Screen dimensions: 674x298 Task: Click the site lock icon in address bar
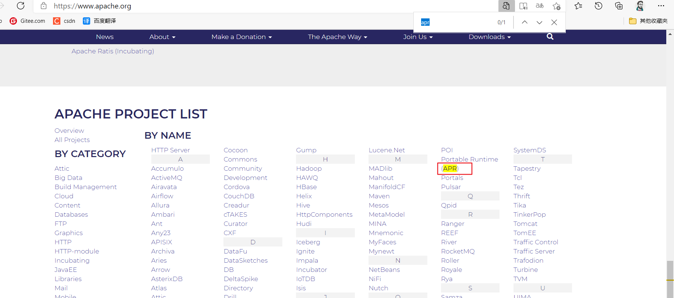(x=43, y=6)
